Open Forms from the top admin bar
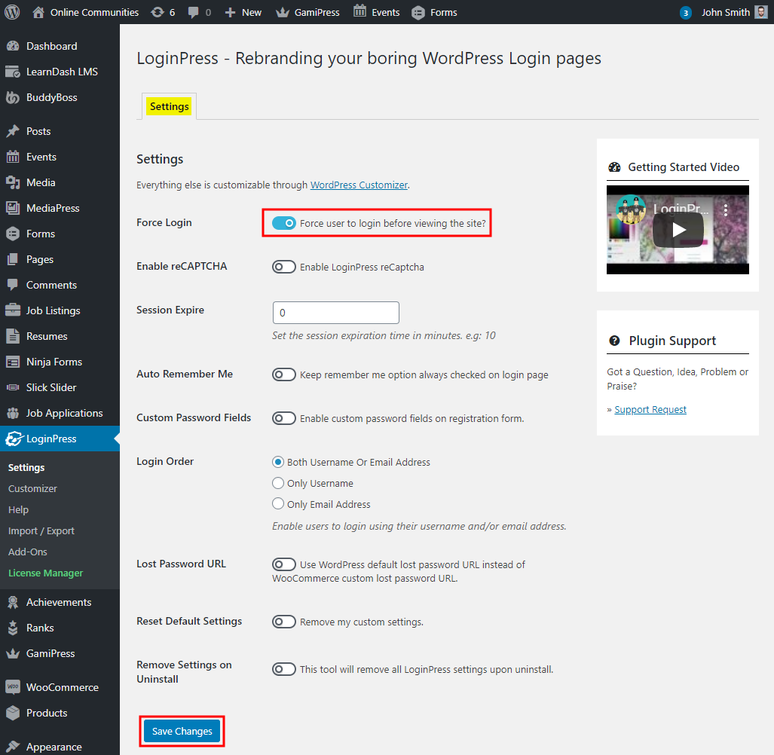This screenshot has height=755, width=774. coord(434,11)
